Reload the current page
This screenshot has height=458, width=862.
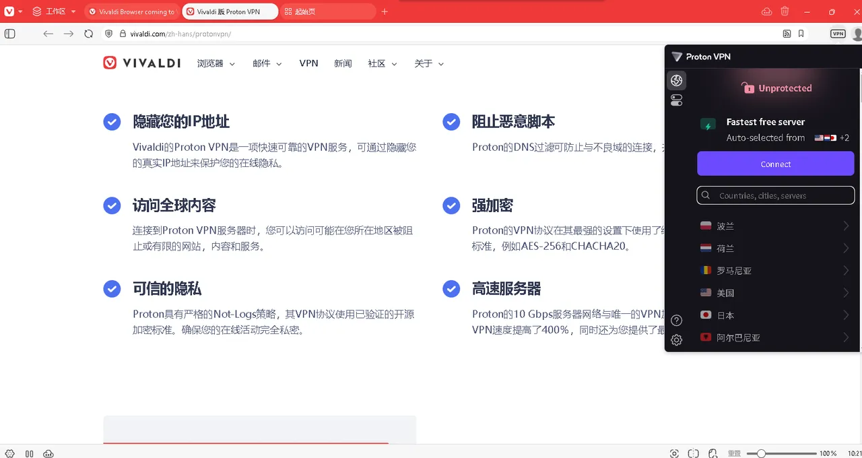tap(88, 34)
